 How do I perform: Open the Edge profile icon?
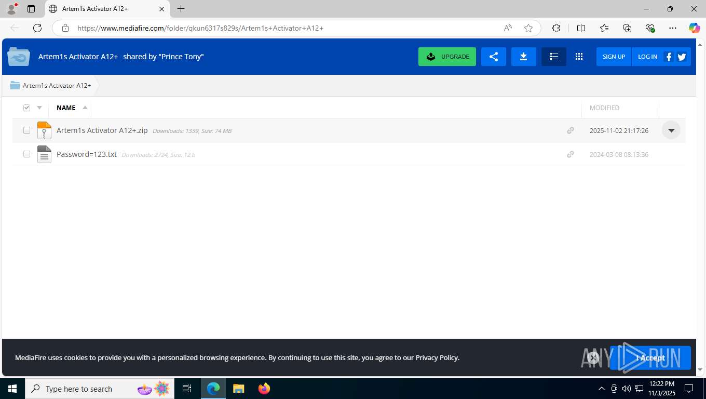click(x=11, y=9)
